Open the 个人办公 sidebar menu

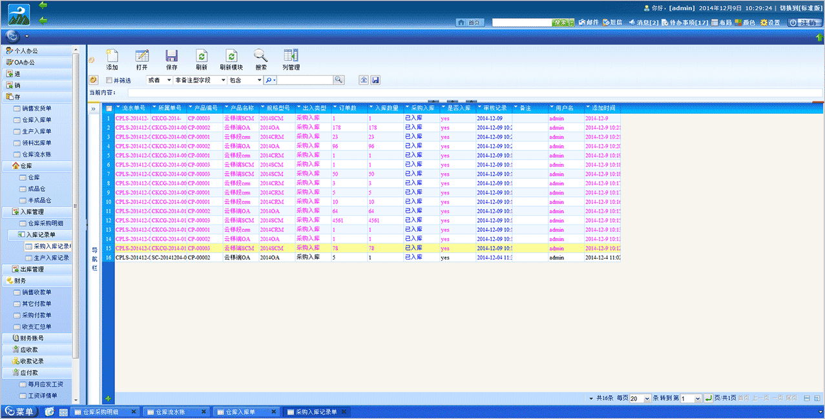38,50
